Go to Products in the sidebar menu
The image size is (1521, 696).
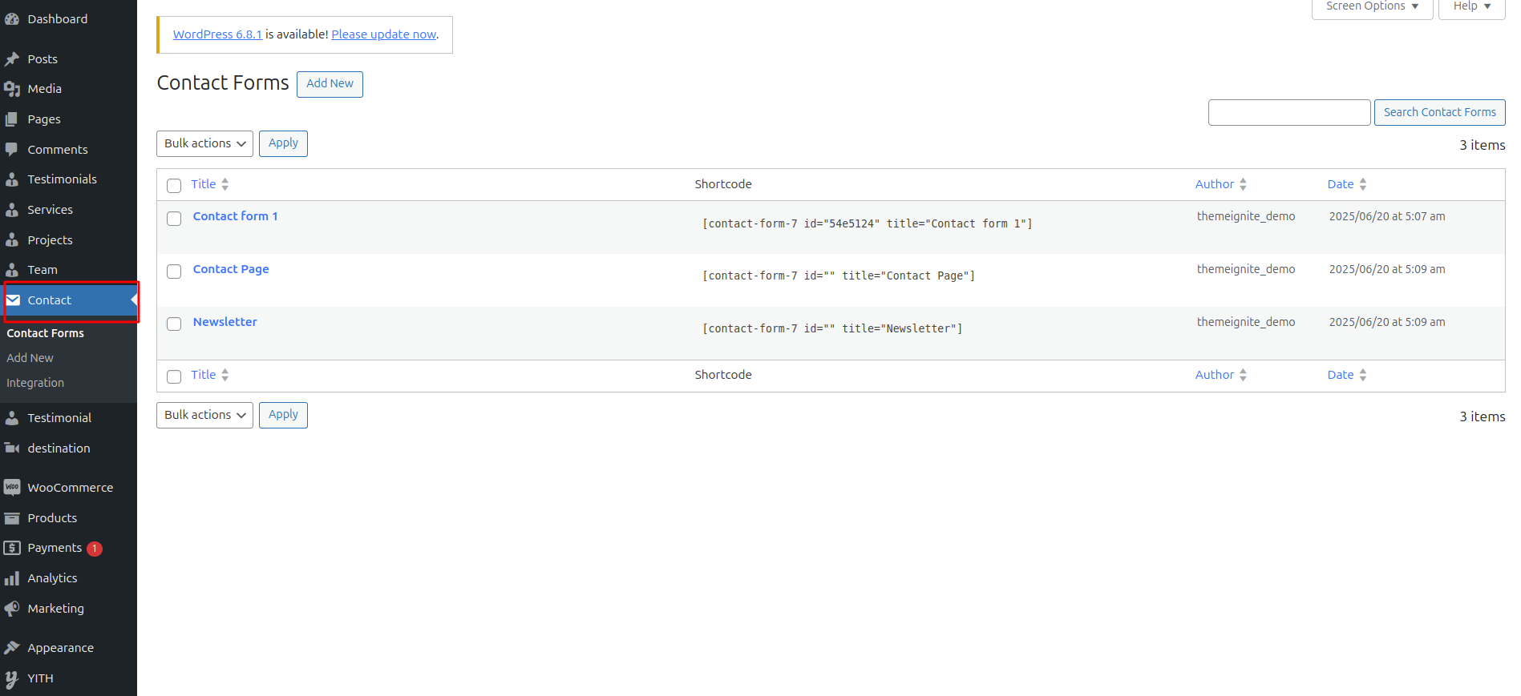pos(52,518)
